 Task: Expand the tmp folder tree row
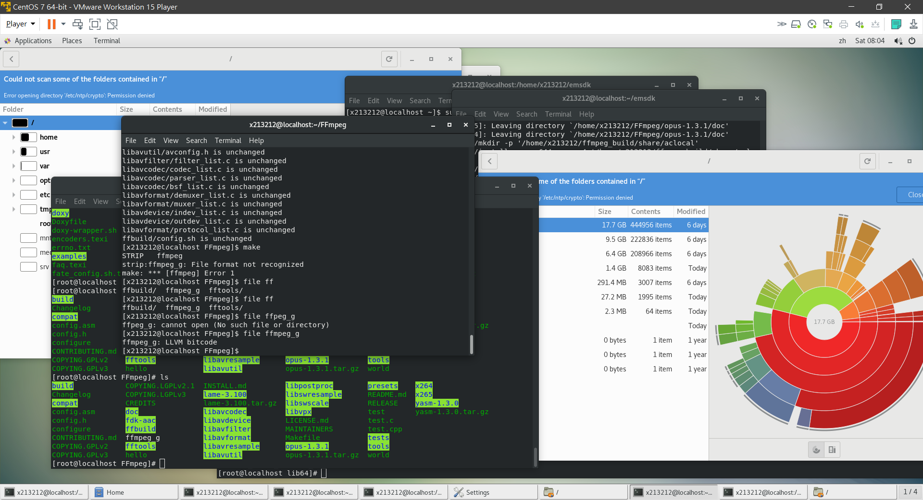pyautogui.click(x=13, y=209)
